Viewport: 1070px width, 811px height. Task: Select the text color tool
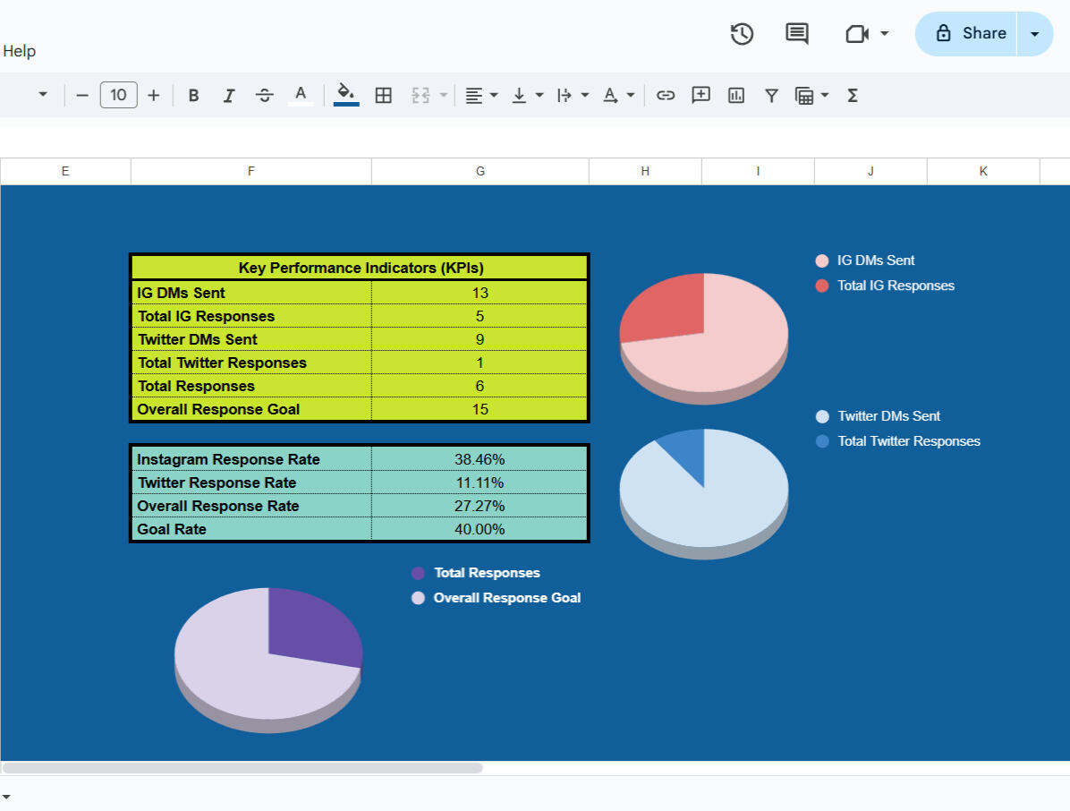click(x=301, y=95)
